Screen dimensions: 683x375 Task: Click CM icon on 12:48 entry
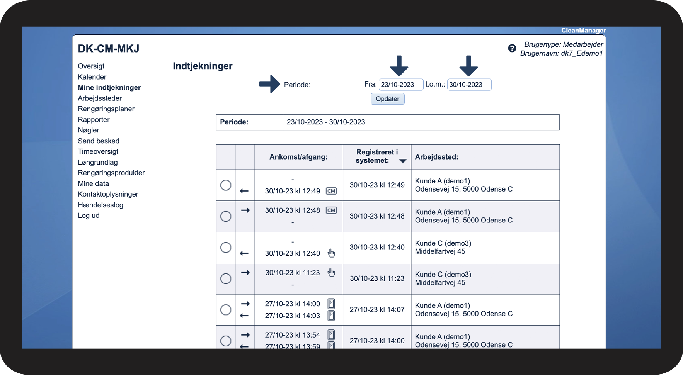pos(331,210)
